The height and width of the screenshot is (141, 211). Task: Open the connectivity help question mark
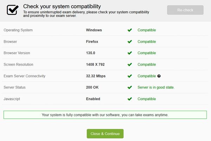coord(159,76)
